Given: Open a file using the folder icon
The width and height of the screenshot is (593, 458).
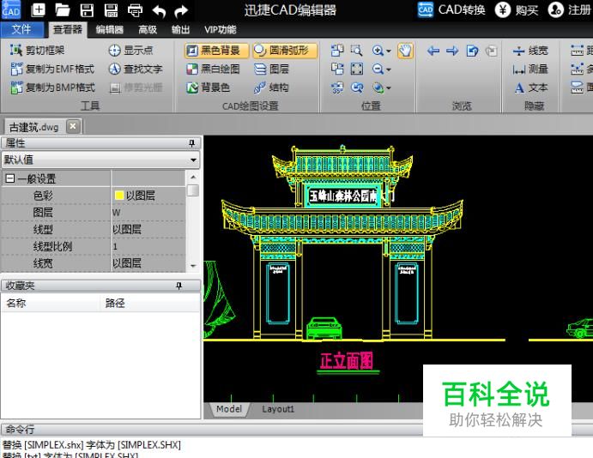Looking at the screenshot, I should [63, 10].
